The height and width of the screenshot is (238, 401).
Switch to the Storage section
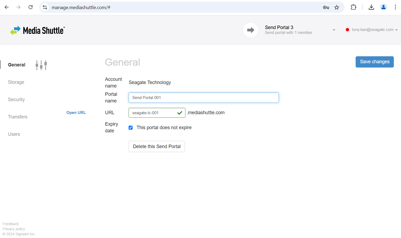[x=16, y=82]
